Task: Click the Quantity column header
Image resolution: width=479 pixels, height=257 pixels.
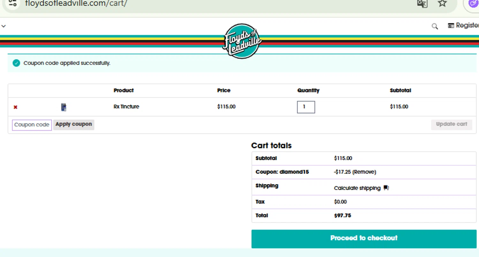Action: tap(308, 90)
